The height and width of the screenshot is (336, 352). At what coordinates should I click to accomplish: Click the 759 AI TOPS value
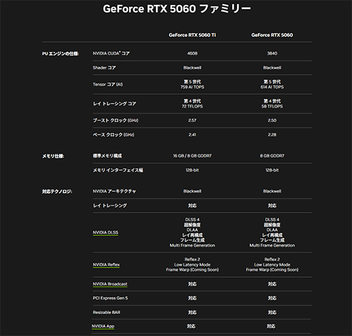pos(192,87)
